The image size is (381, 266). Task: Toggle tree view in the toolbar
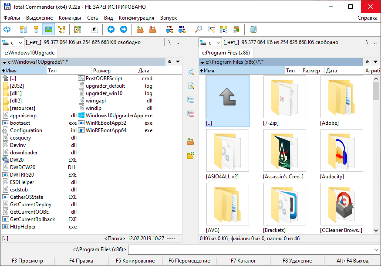coord(61,30)
